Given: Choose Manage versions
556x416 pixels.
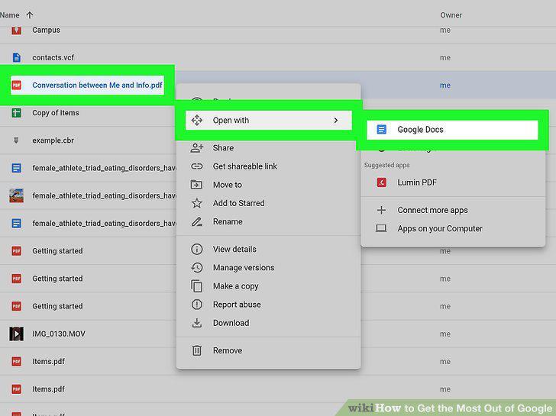Looking at the screenshot, I should (268, 267).
